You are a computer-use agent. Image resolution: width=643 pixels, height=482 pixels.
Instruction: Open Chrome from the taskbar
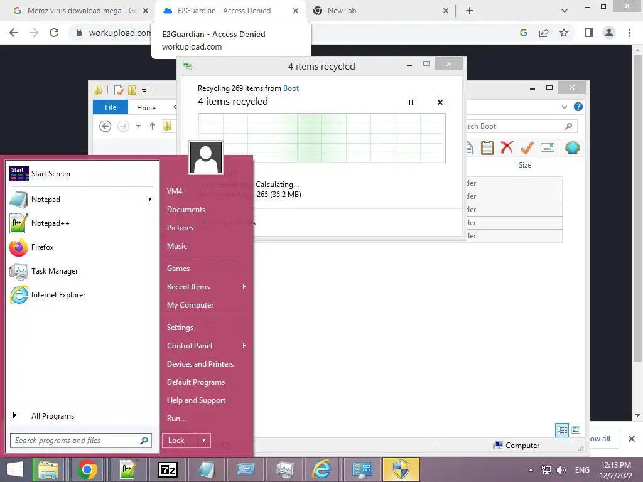pos(87,469)
